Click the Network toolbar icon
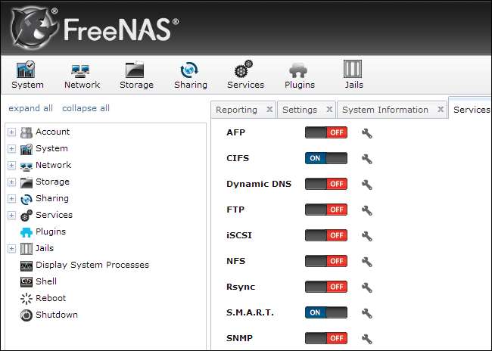492x351 pixels. (x=82, y=74)
